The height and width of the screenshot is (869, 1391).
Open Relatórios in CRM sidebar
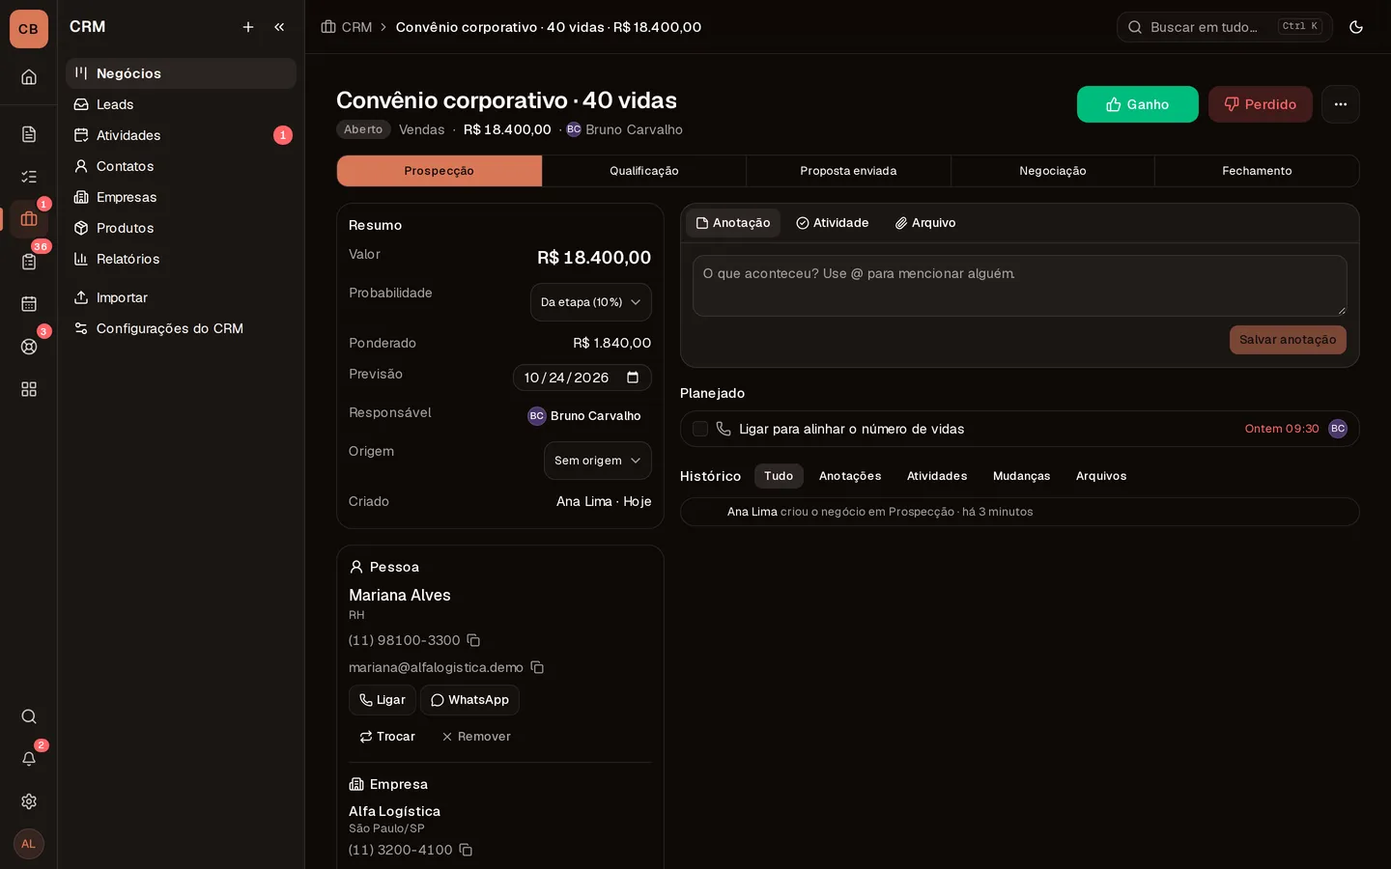pyautogui.click(x=181, y=259)
